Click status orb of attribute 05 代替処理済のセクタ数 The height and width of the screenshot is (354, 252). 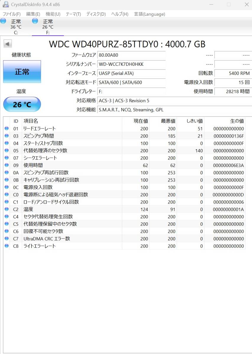pyautogui.click(x=6, y=150)
